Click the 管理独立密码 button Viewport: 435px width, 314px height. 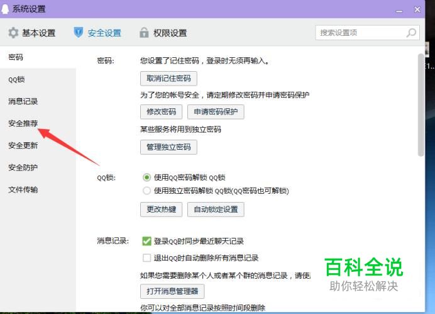point(168,147)
